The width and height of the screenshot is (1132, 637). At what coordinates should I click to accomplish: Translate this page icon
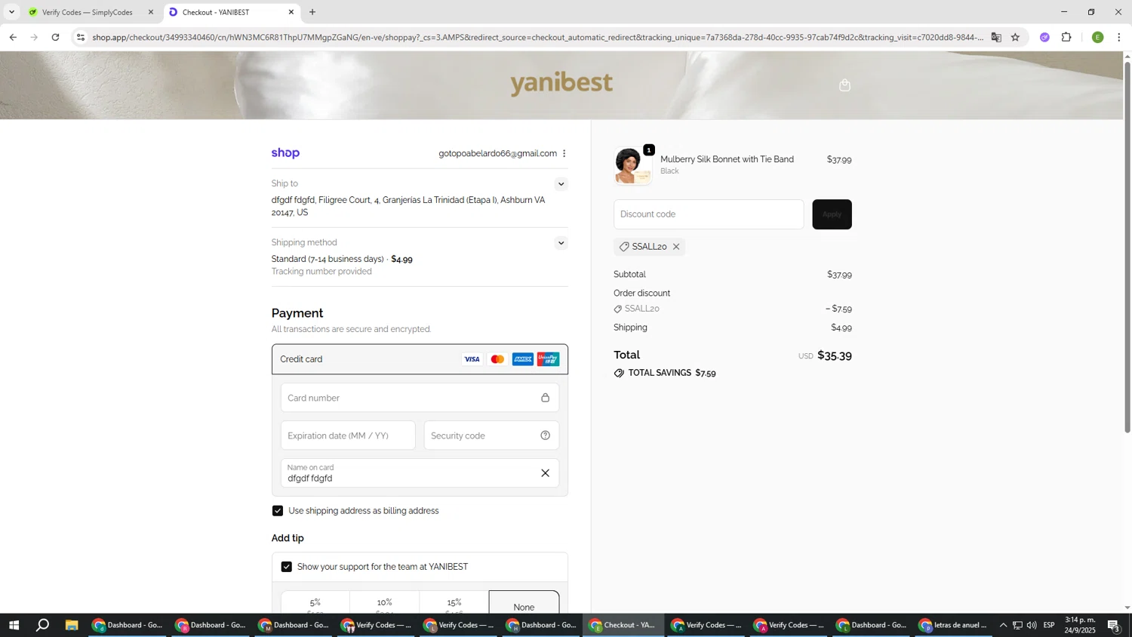(996, 37)
